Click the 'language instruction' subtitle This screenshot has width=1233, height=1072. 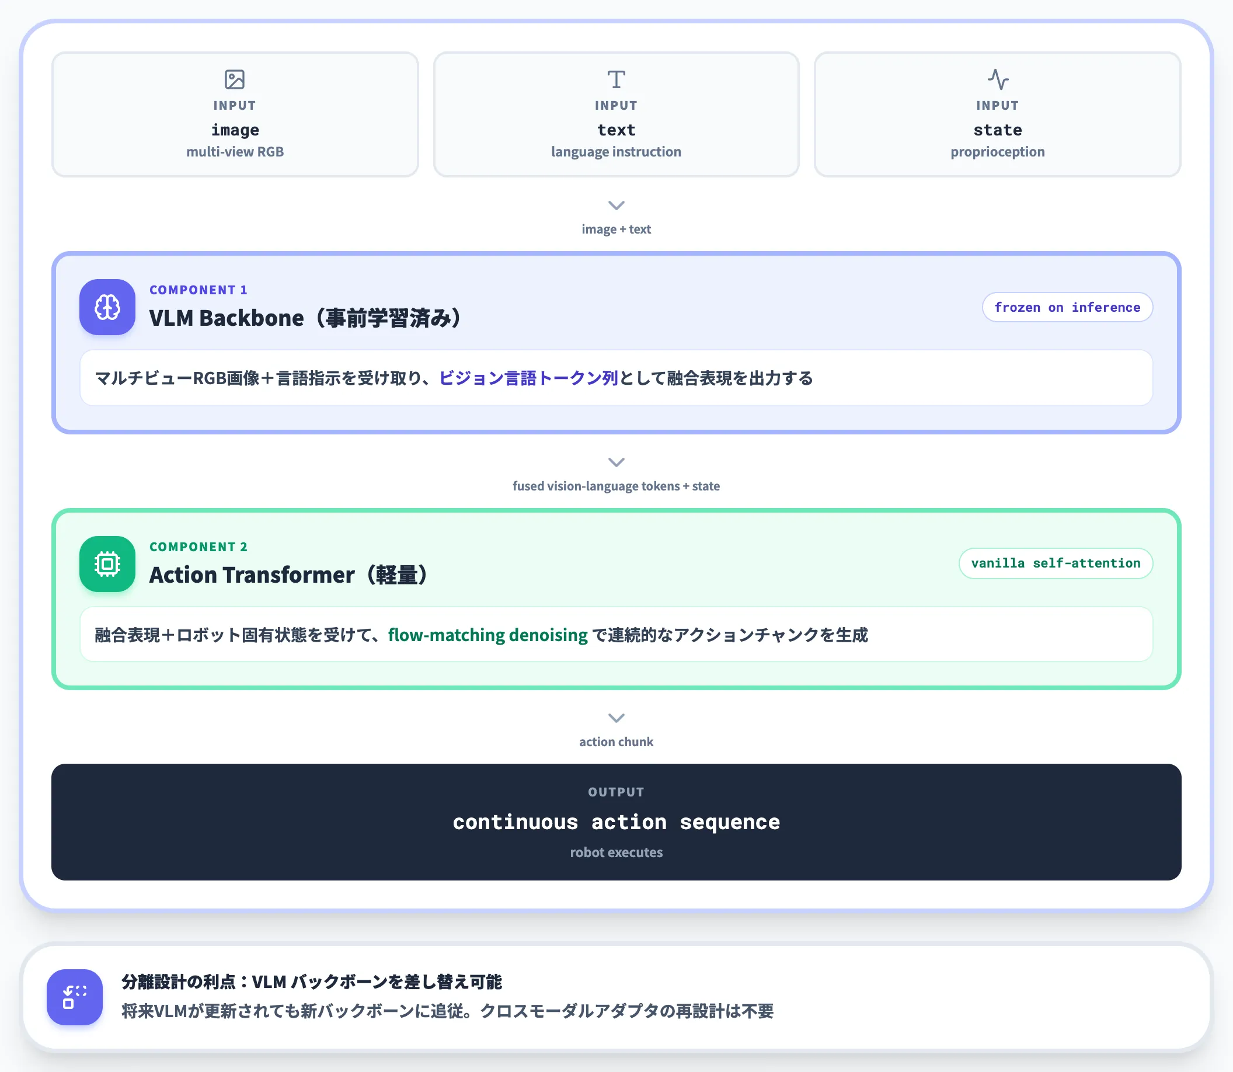(x=616, y=152)
